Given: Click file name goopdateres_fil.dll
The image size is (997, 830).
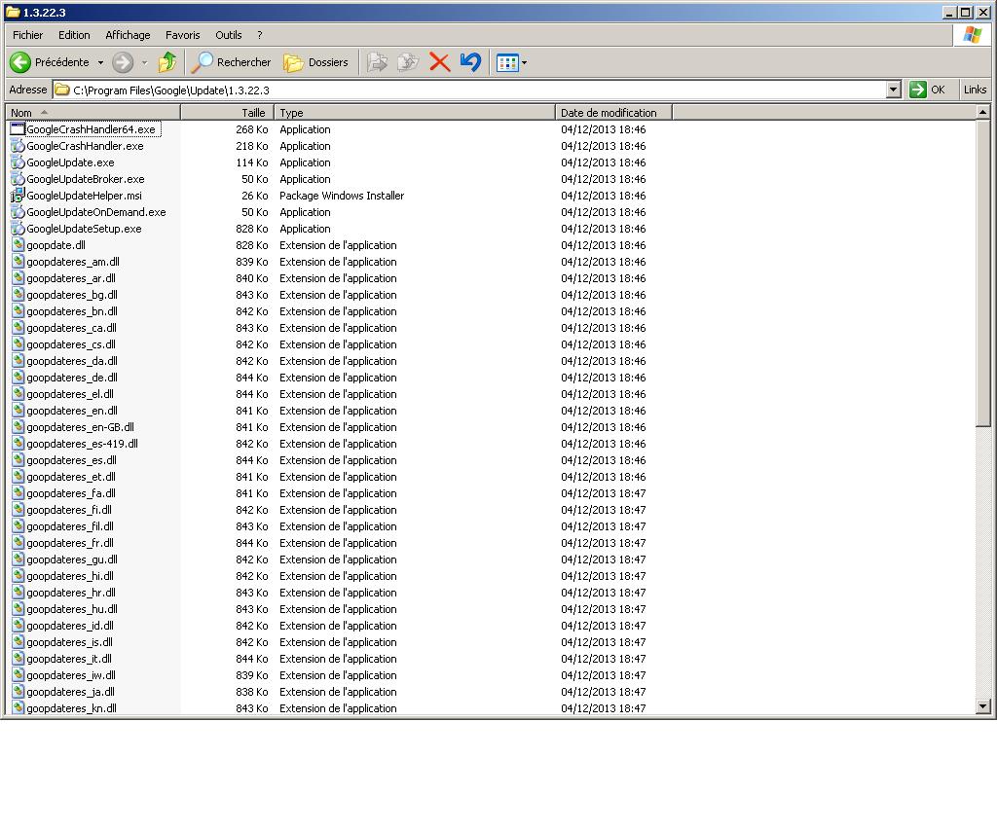Looking at the screenshot, I should pos(70,526).
